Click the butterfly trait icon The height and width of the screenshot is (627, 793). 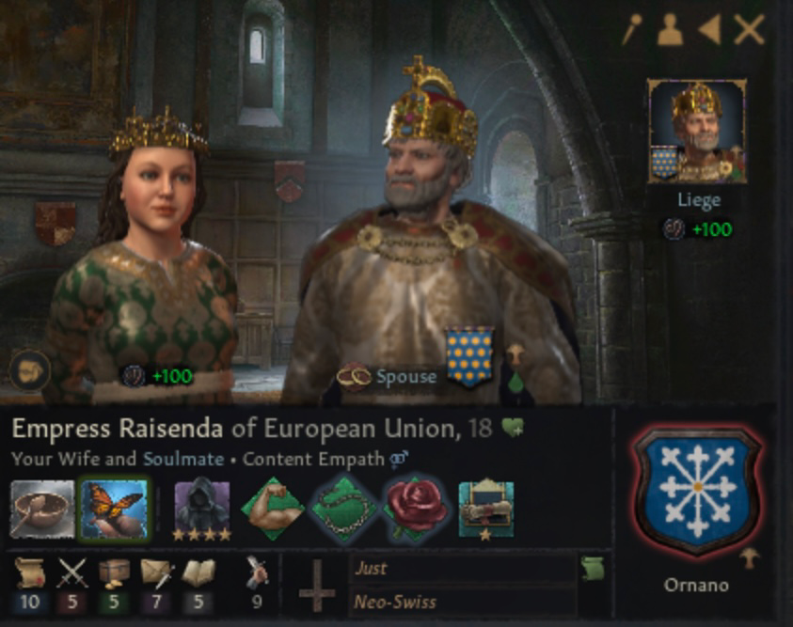pos(115,509)
